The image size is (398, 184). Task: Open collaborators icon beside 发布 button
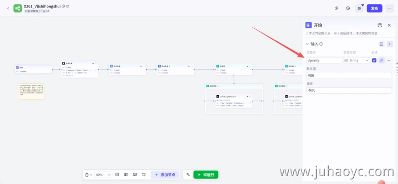coord(359,8)
